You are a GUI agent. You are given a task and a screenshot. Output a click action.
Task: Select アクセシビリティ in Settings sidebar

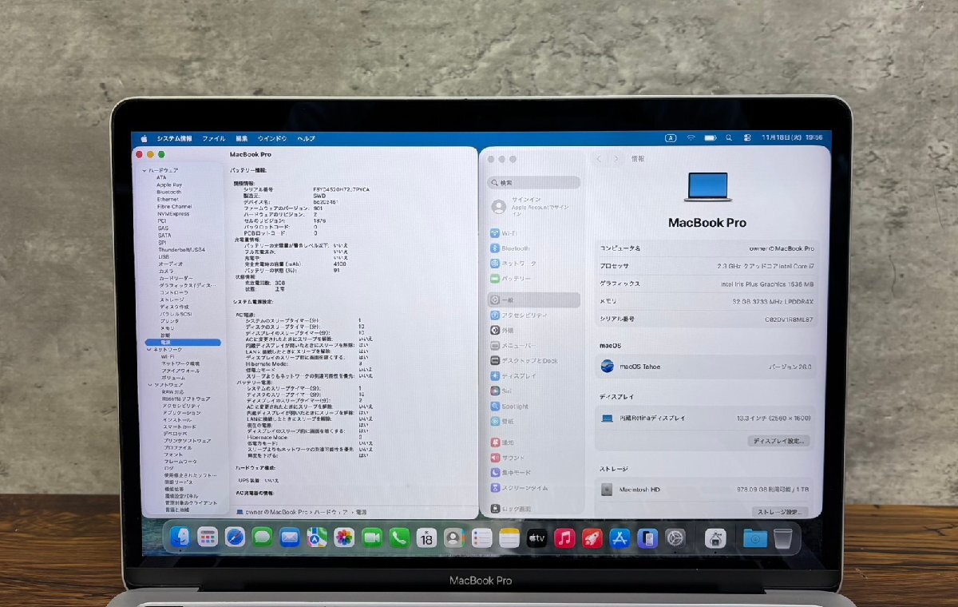[534, 315]
